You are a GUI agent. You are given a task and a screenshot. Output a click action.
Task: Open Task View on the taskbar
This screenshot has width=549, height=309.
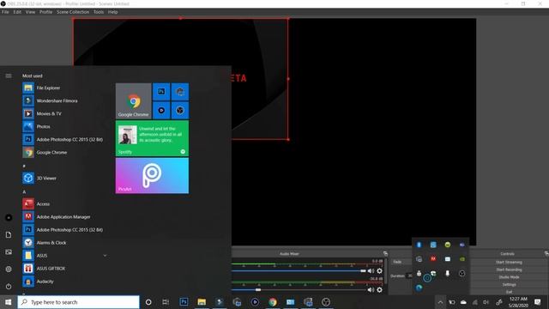pyautogui.click(x=166, y=302)
